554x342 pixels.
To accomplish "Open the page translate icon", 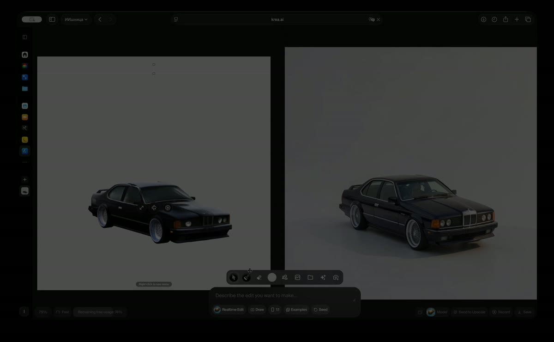I will coord(371,19).
